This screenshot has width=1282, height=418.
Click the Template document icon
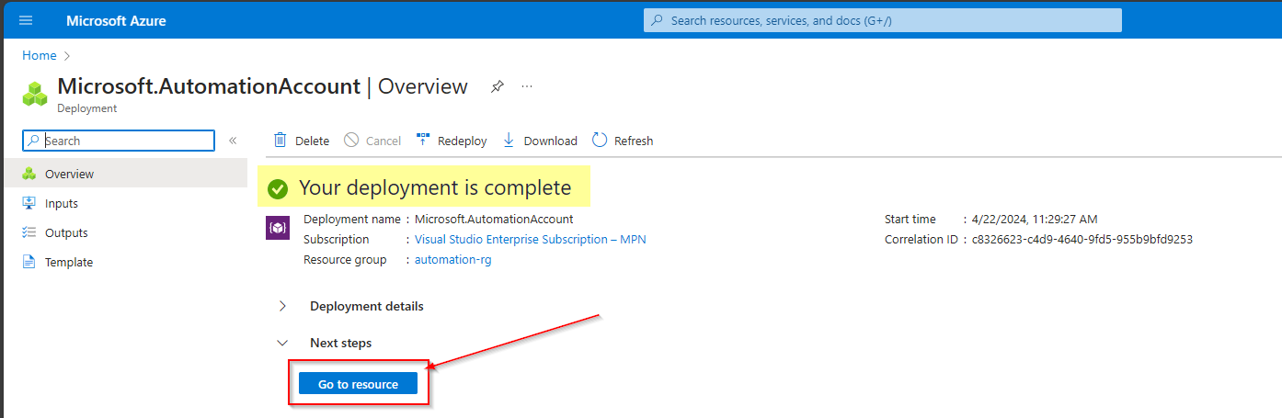[x=29, y=262]
